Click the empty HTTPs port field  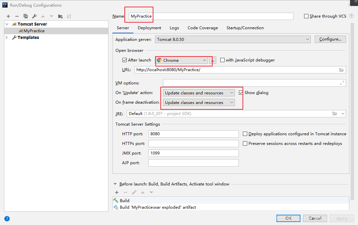pyautogui.click(x=194, y=143)
